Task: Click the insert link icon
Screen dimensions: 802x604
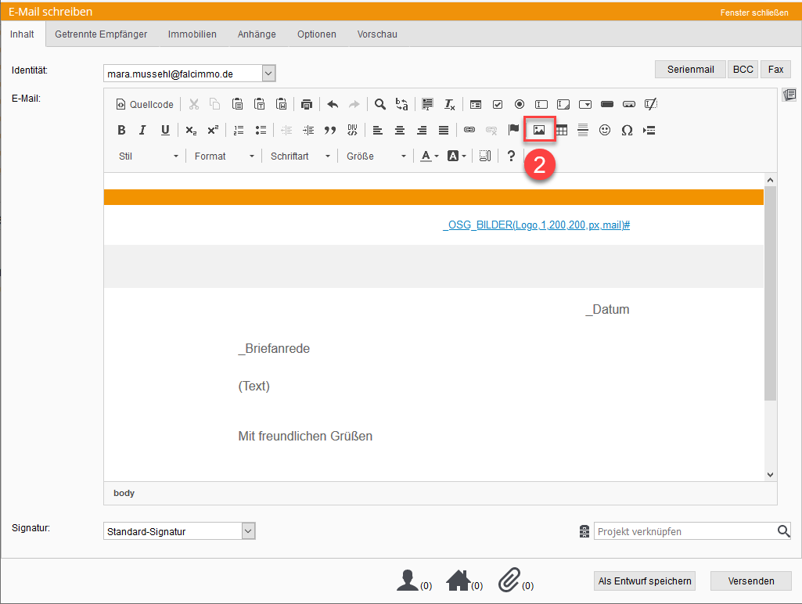Action: [469, 130]
